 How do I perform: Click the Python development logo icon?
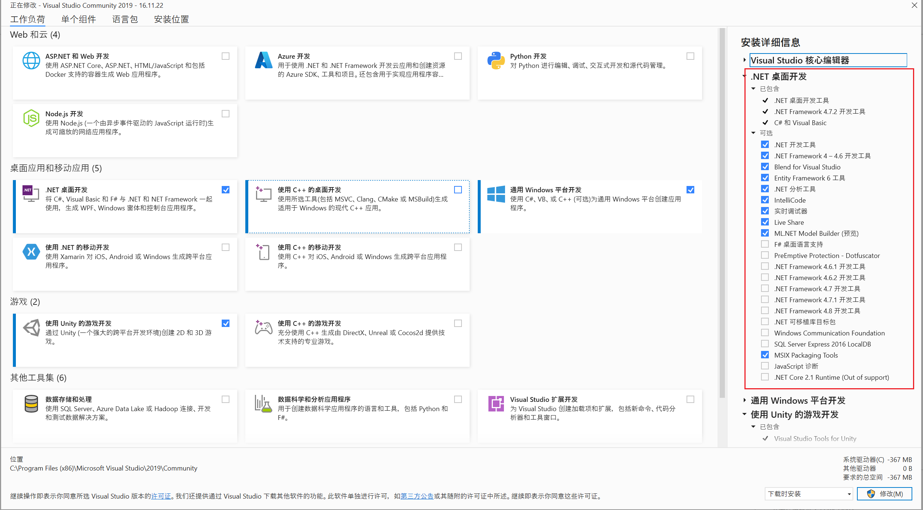(x=496, y=61)
